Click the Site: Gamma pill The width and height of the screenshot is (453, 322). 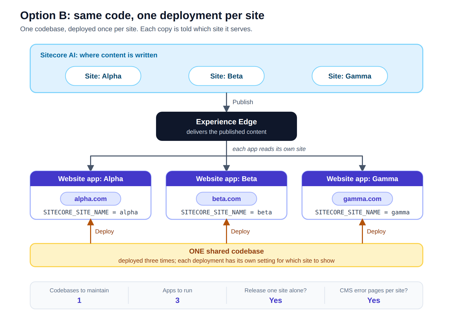point(350,76)
